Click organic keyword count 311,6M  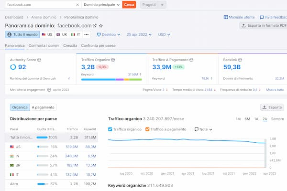click(133, 74)
